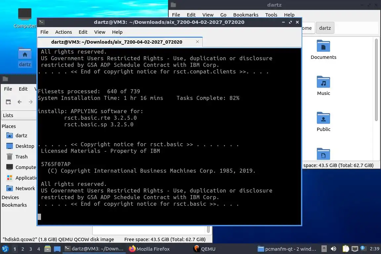Open terminal Actions menu

63,32
